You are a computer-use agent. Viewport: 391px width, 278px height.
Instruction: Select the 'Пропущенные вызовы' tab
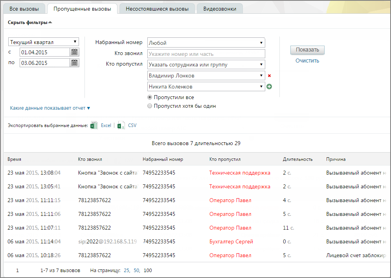(82, 9)
